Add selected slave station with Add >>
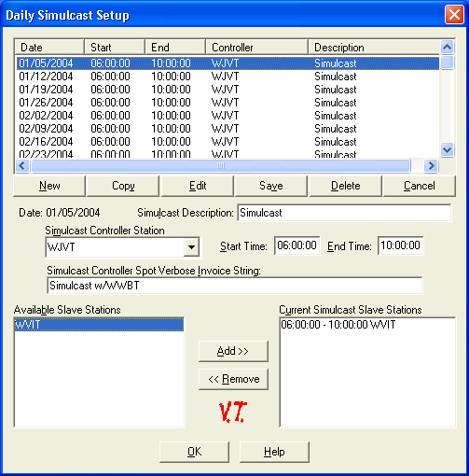Viewport: 469px width, 476px height. 233,351
